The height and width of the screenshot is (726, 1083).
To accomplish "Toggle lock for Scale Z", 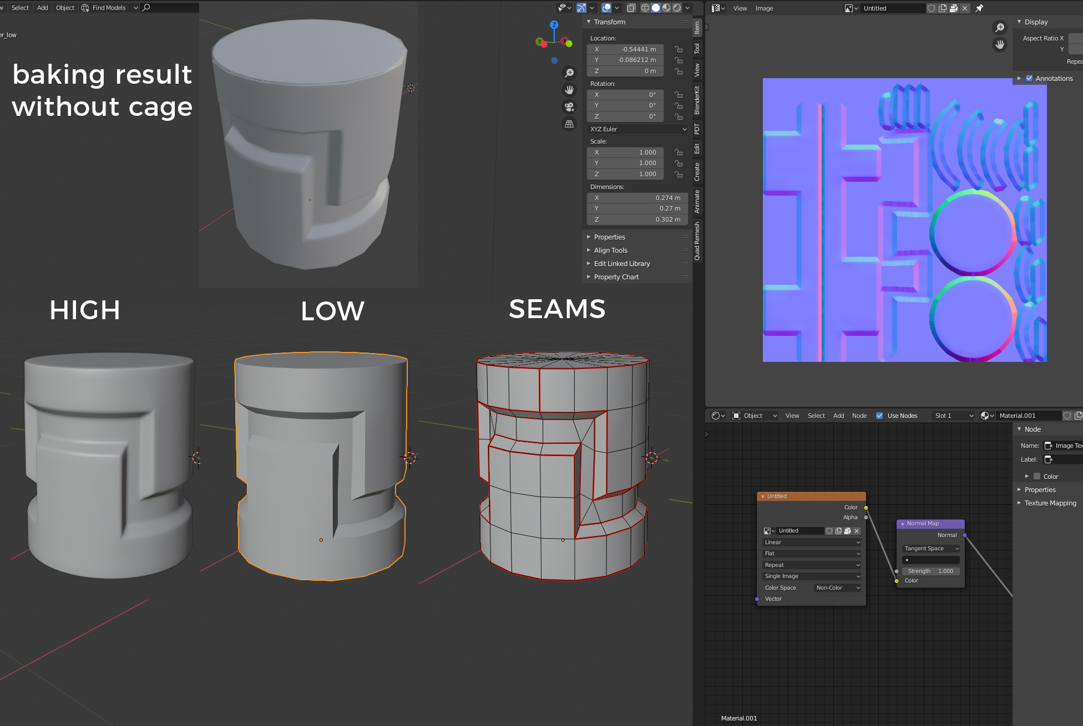I will pos(679,174).
